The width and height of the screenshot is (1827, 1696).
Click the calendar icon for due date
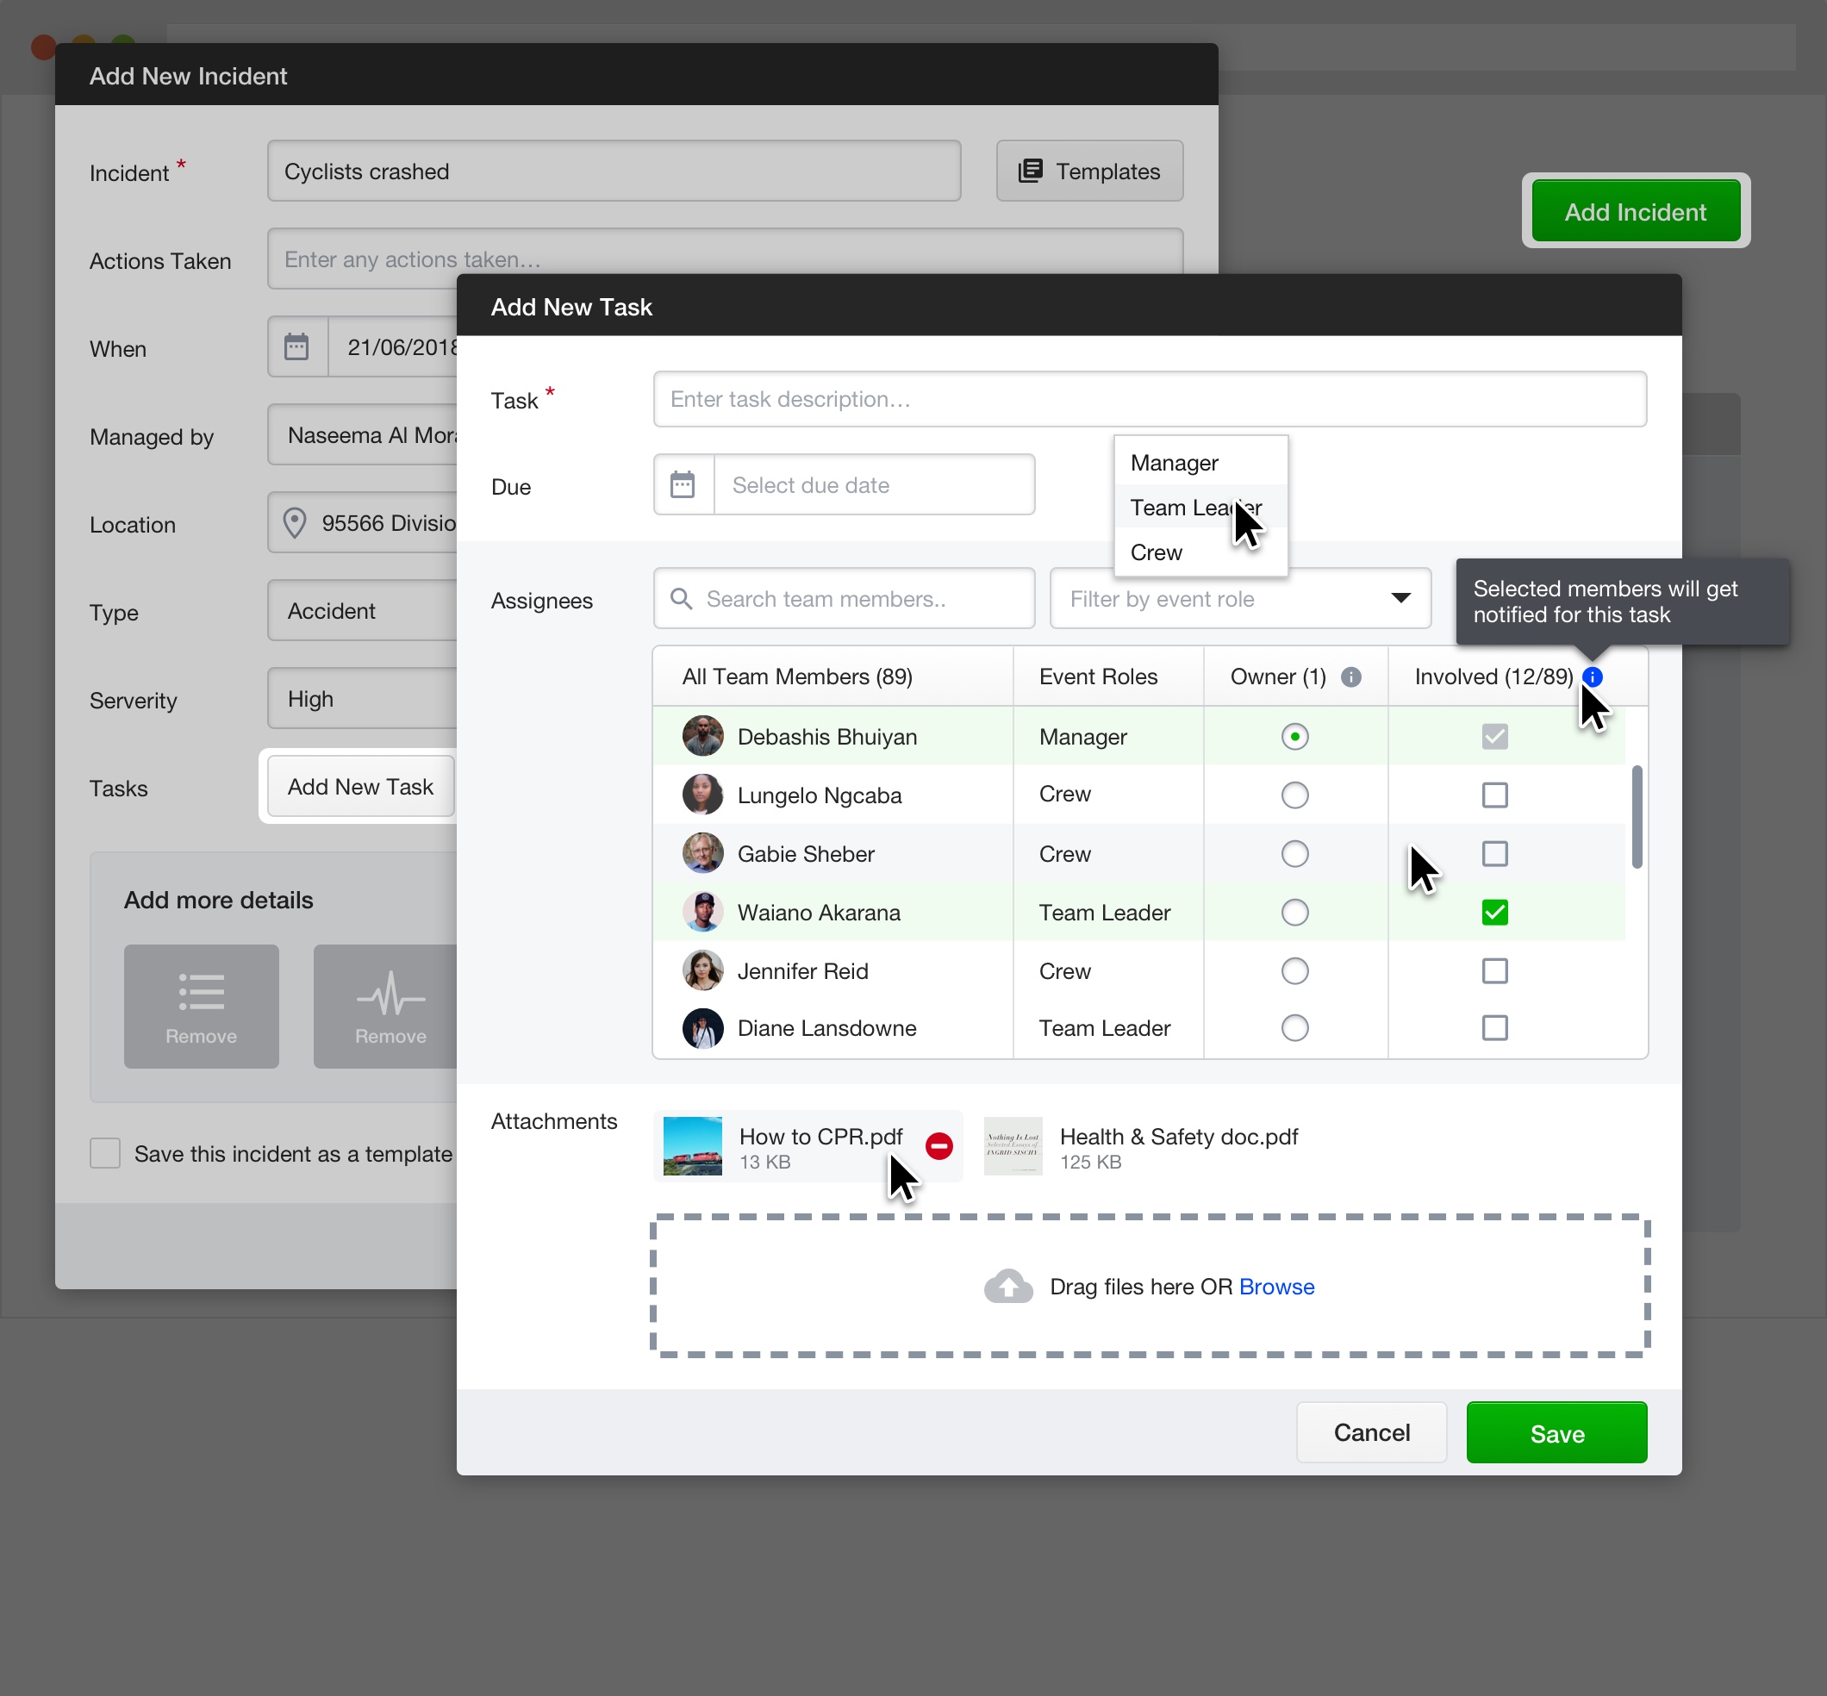(x=683, y=484)
